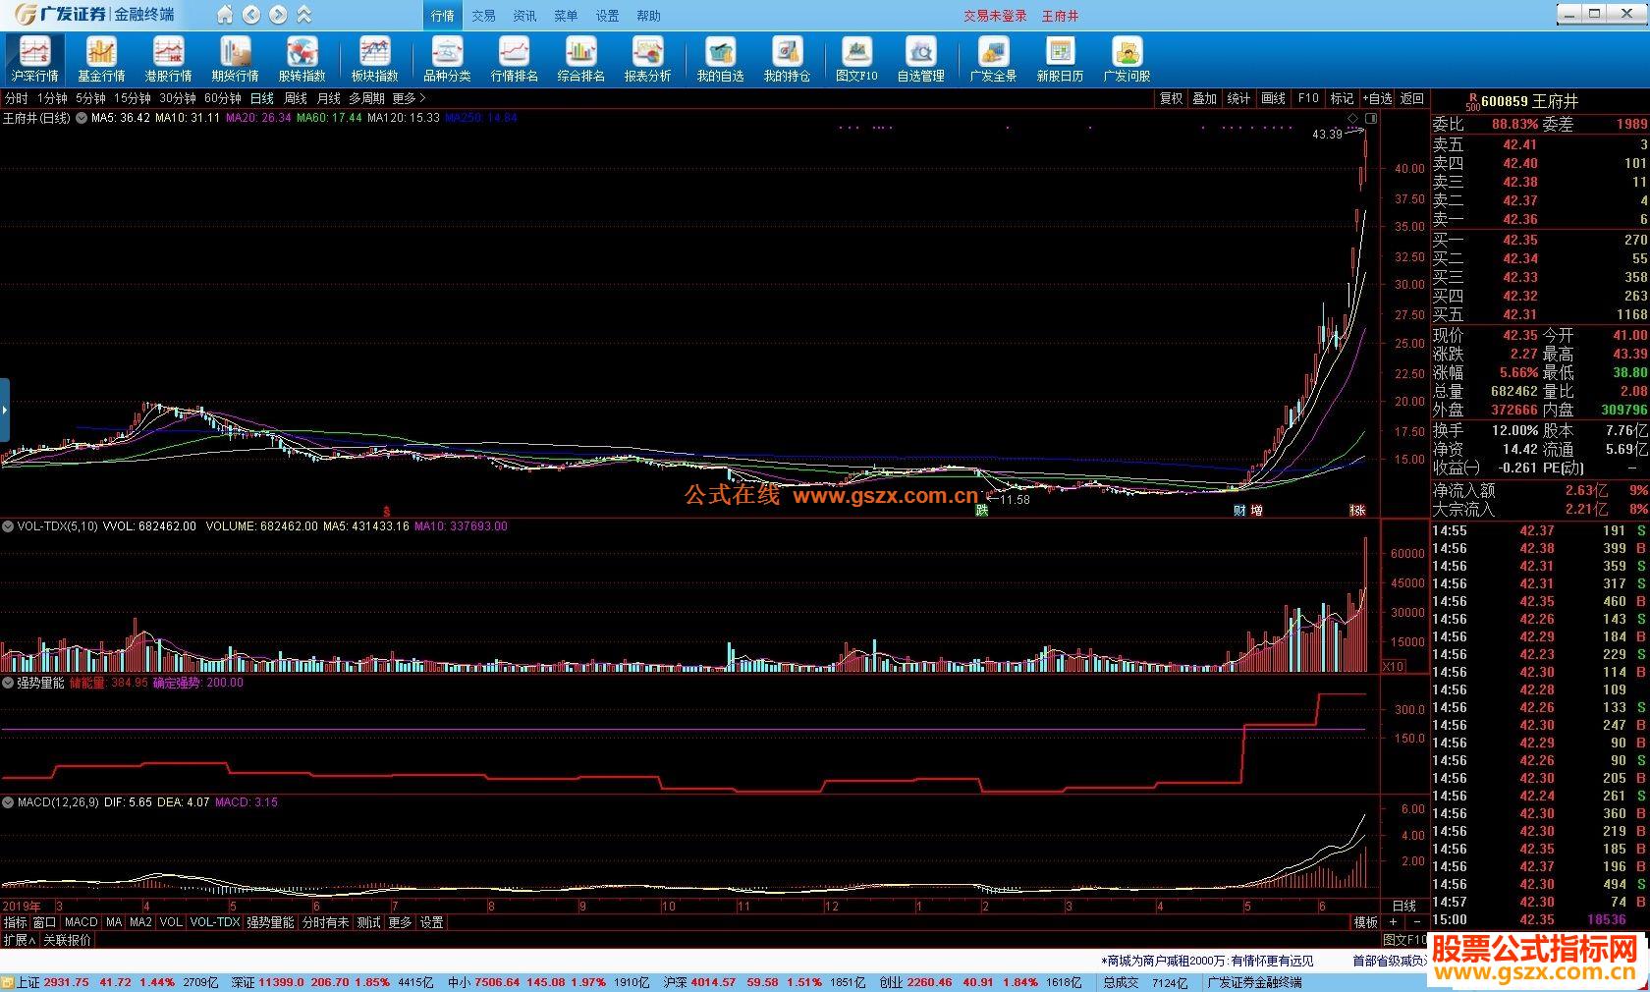Screen dimensions: 1650x992
Task: Open 我的持仓 holdings
Action: click(787, 59)
